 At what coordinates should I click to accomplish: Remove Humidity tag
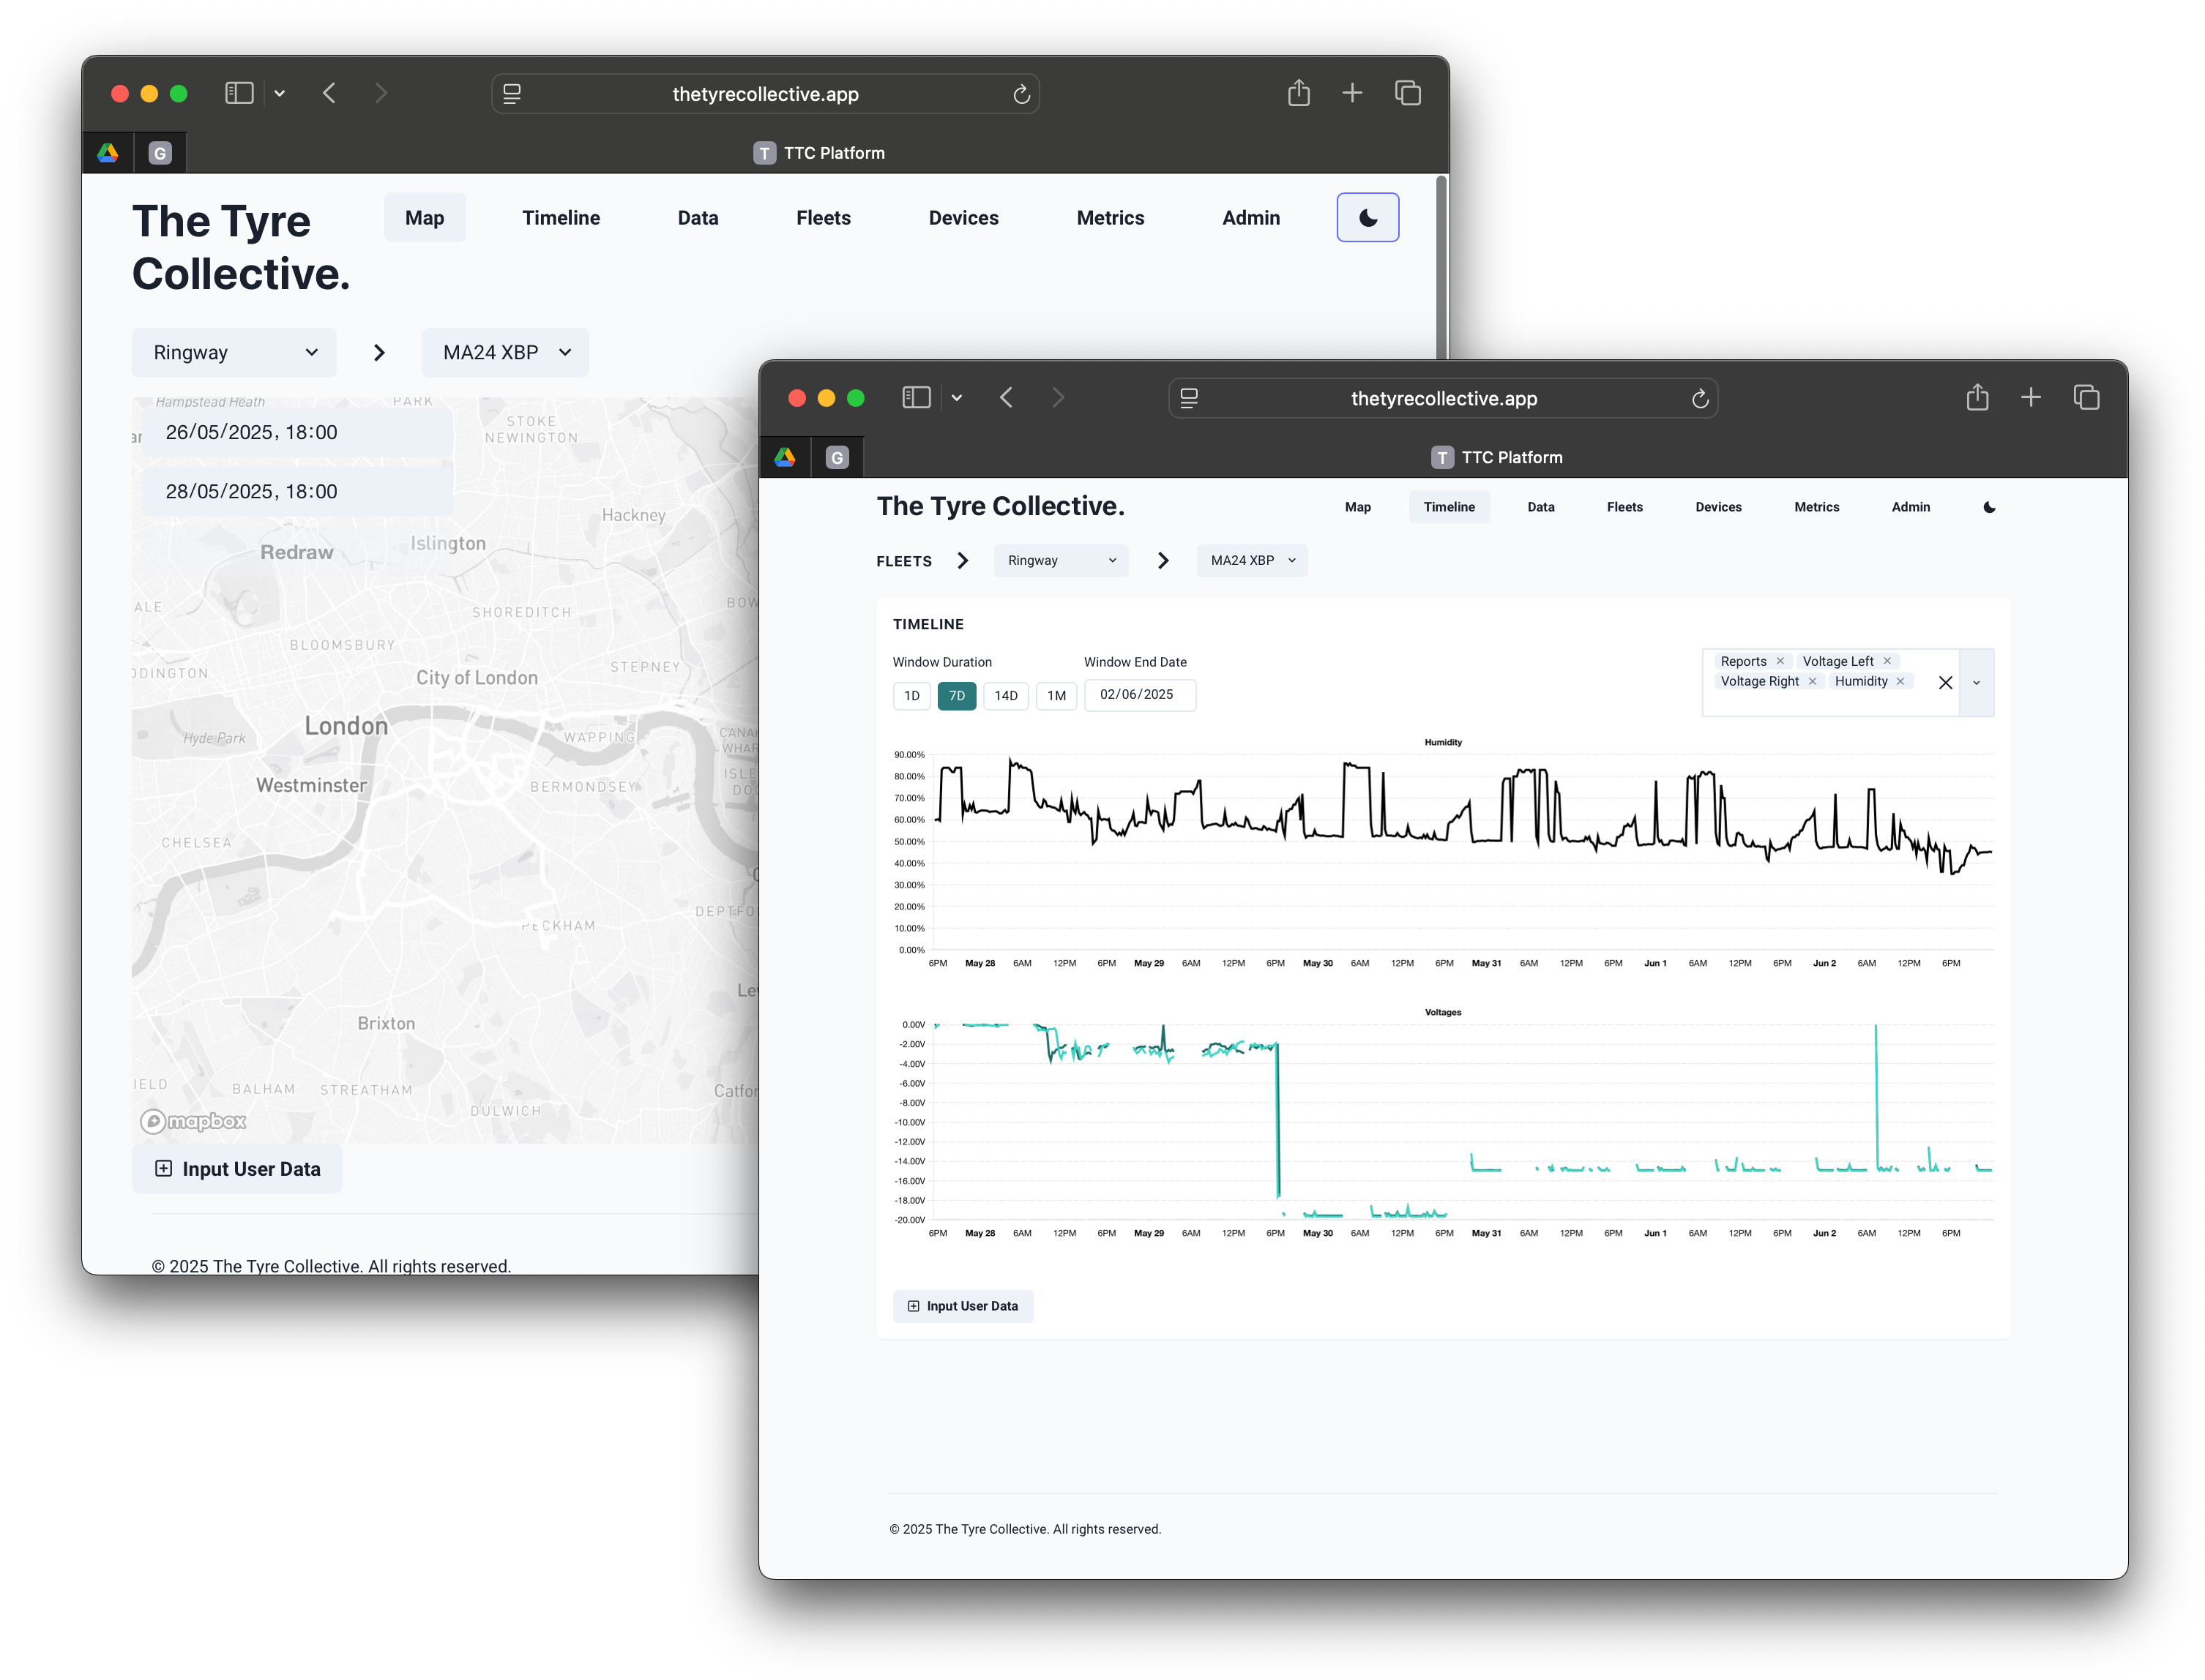coord(1900,681)
